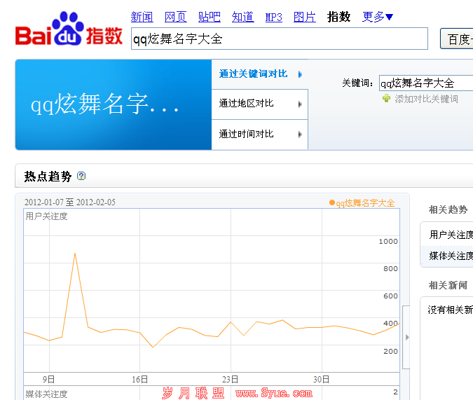Select the 用户关注度 related trend tab
Image resolution: width=473 pixels, height=400 pixels.
click(451, 235)
